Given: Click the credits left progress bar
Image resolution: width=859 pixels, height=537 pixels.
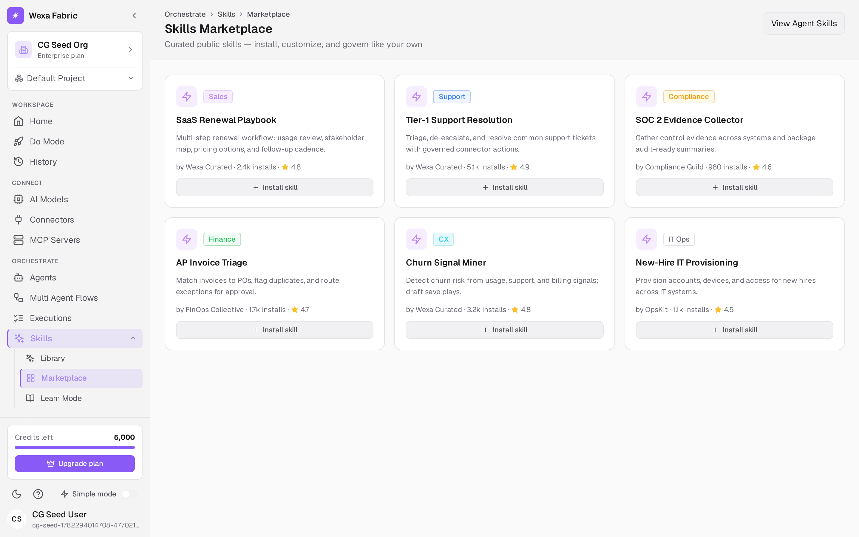Looking at the screenshot, I should [75, 447].
